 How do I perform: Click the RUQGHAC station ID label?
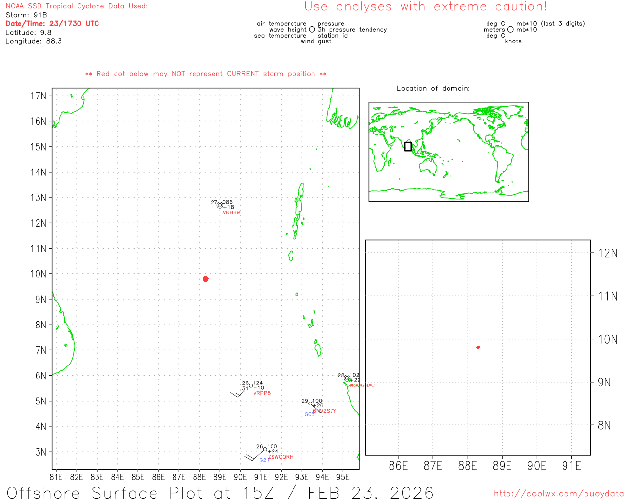click(362, 386)
